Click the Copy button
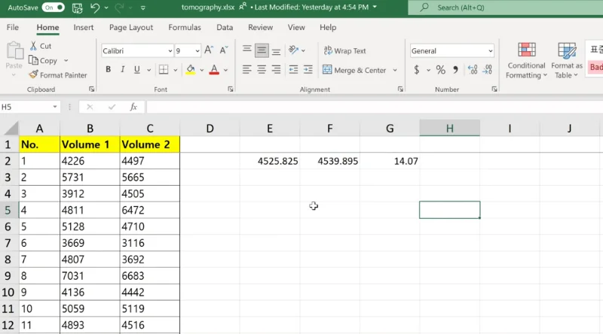The width and height of the screenshot is (603, 334). pos(43,61)
